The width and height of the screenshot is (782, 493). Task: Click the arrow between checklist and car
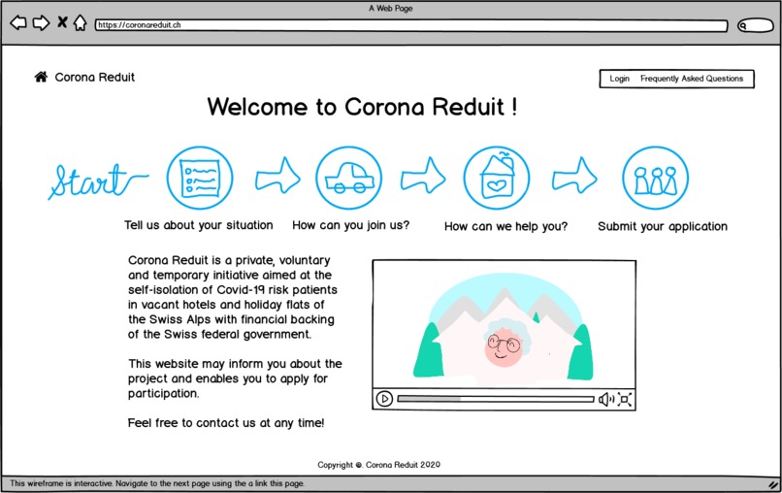(277, 176)
